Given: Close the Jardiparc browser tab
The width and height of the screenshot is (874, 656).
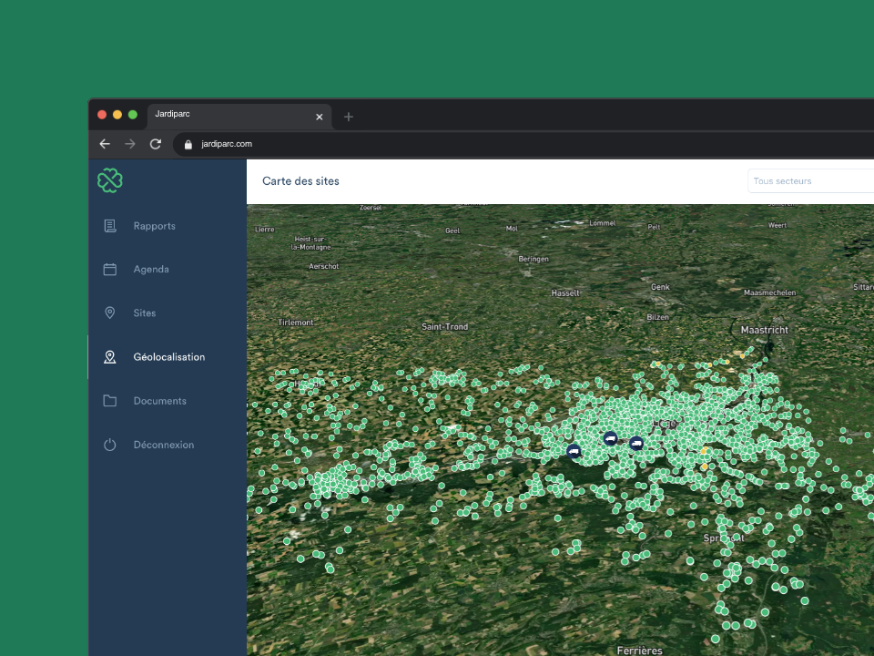Looking at the screenshot, I should point(319,117).
